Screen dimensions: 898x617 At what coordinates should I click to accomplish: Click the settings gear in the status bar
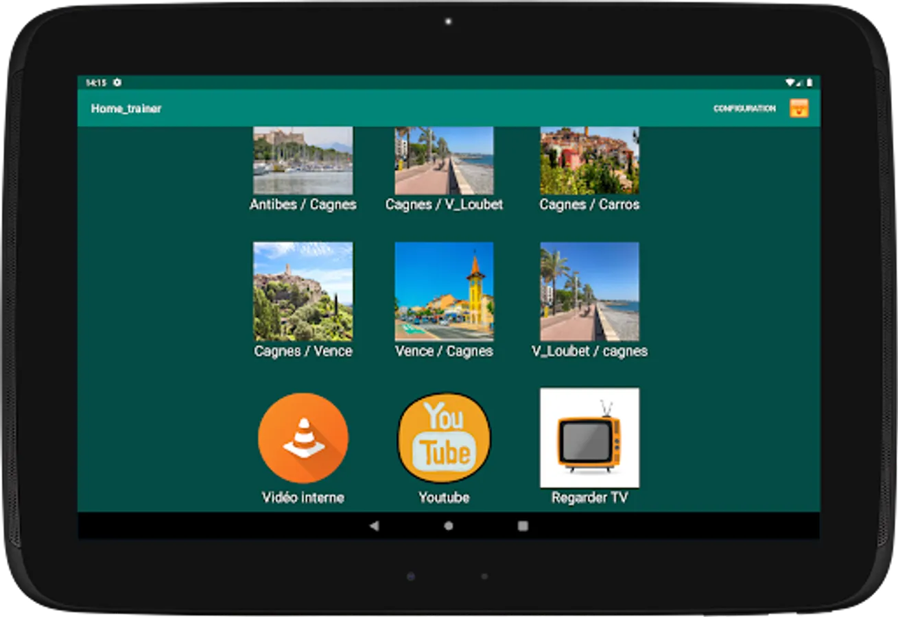point(117,82)
